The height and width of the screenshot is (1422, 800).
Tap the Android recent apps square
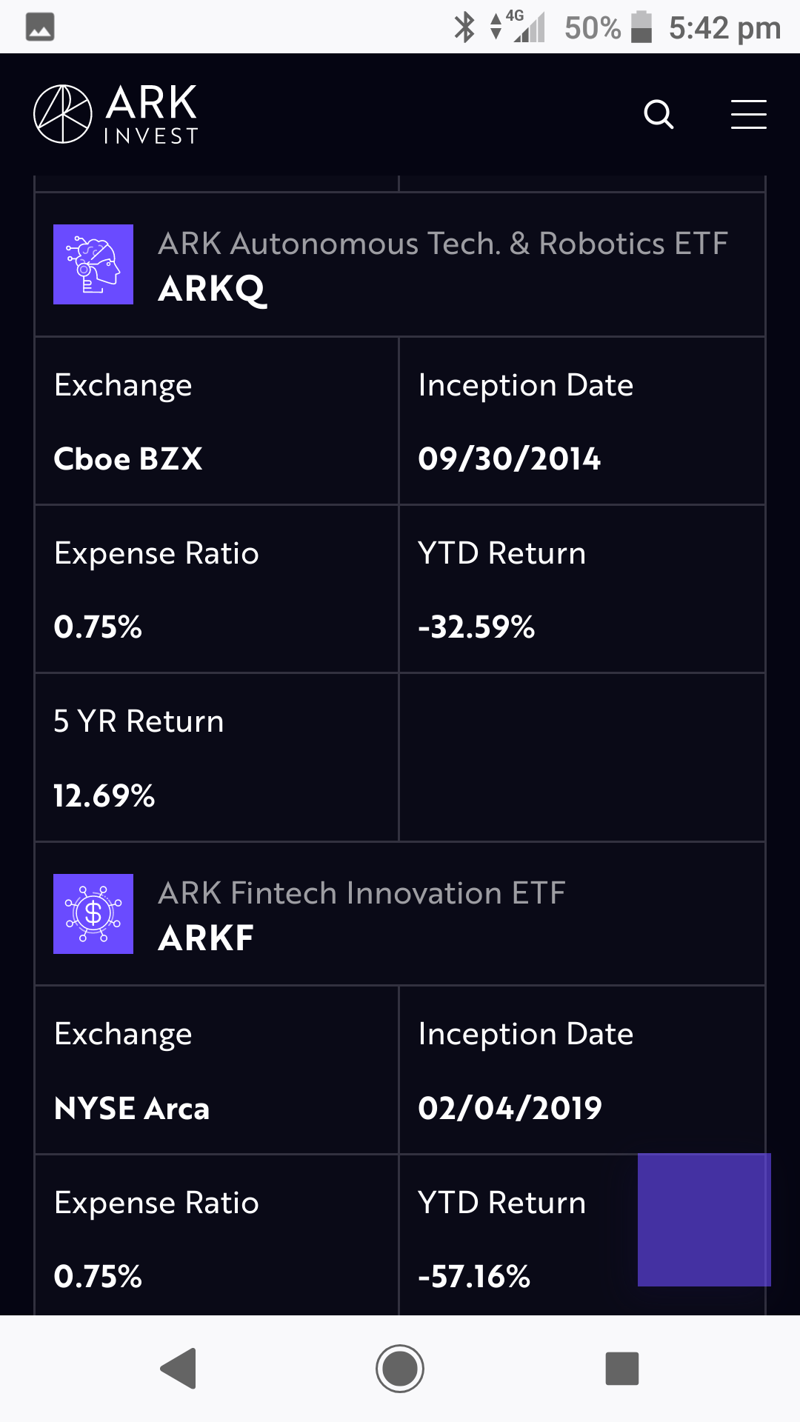622,1368
